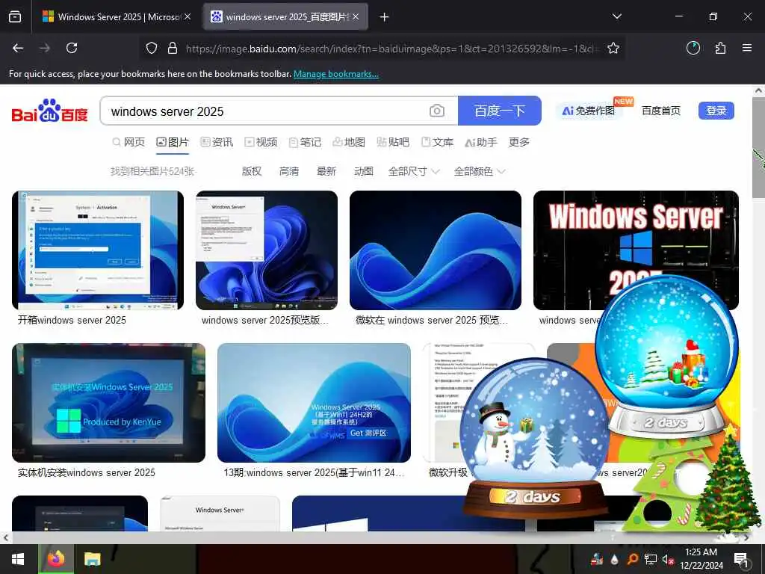
Task: Open the AI 助手 category
Action: 481,142
